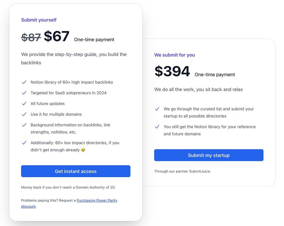Click checkmark next to Additionally 60+ low impact directories

click(24, 143)
